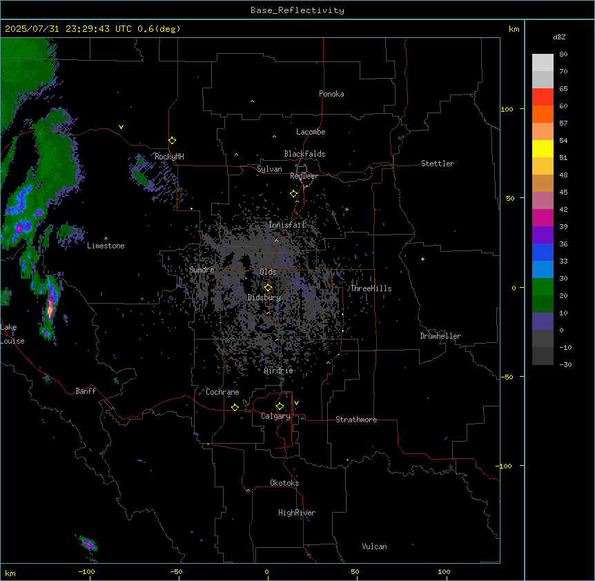
Task: Click the Base_Reflectivity title
Action: (297, 10)
